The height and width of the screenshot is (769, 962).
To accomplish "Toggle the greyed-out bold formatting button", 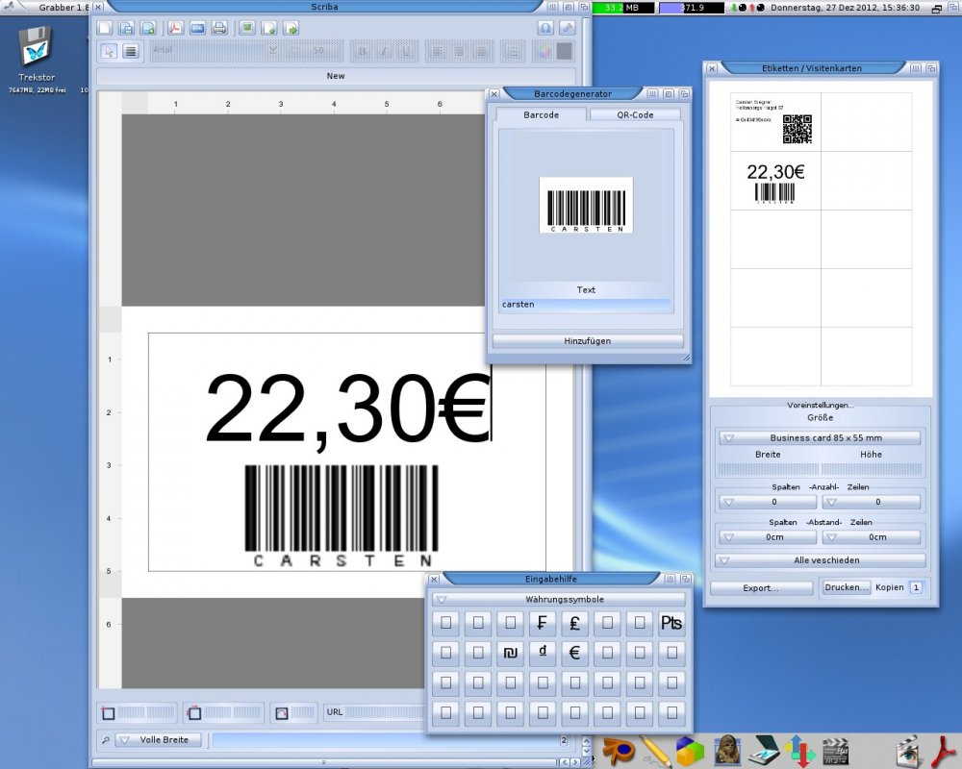I will 362,52.
